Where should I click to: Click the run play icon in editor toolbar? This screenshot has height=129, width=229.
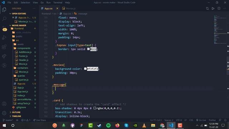(x=213, y=9)
